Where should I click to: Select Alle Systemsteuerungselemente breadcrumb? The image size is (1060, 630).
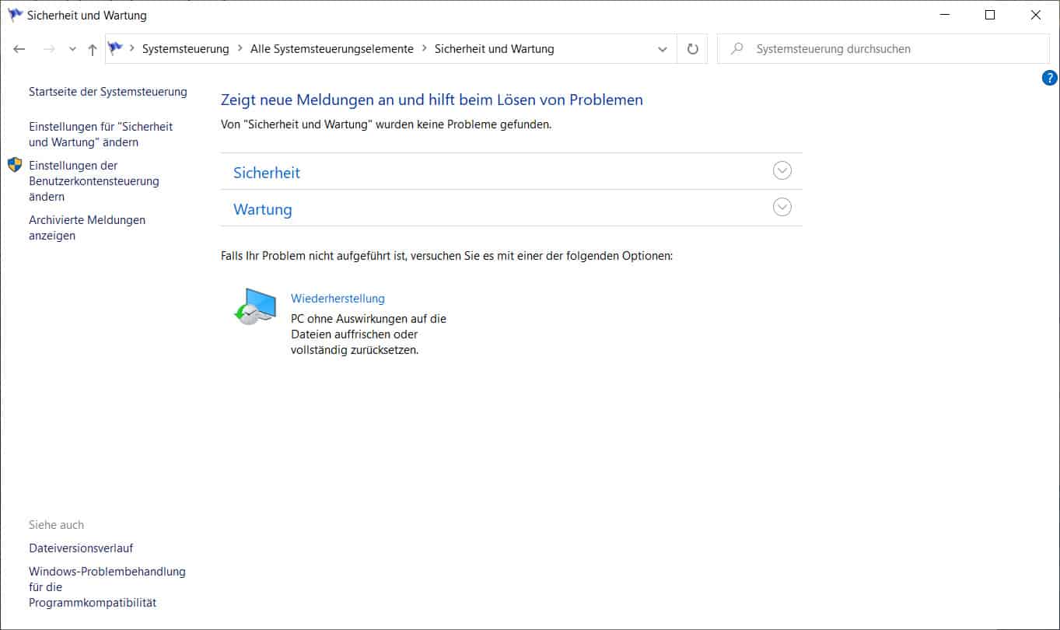click(332, 48)
